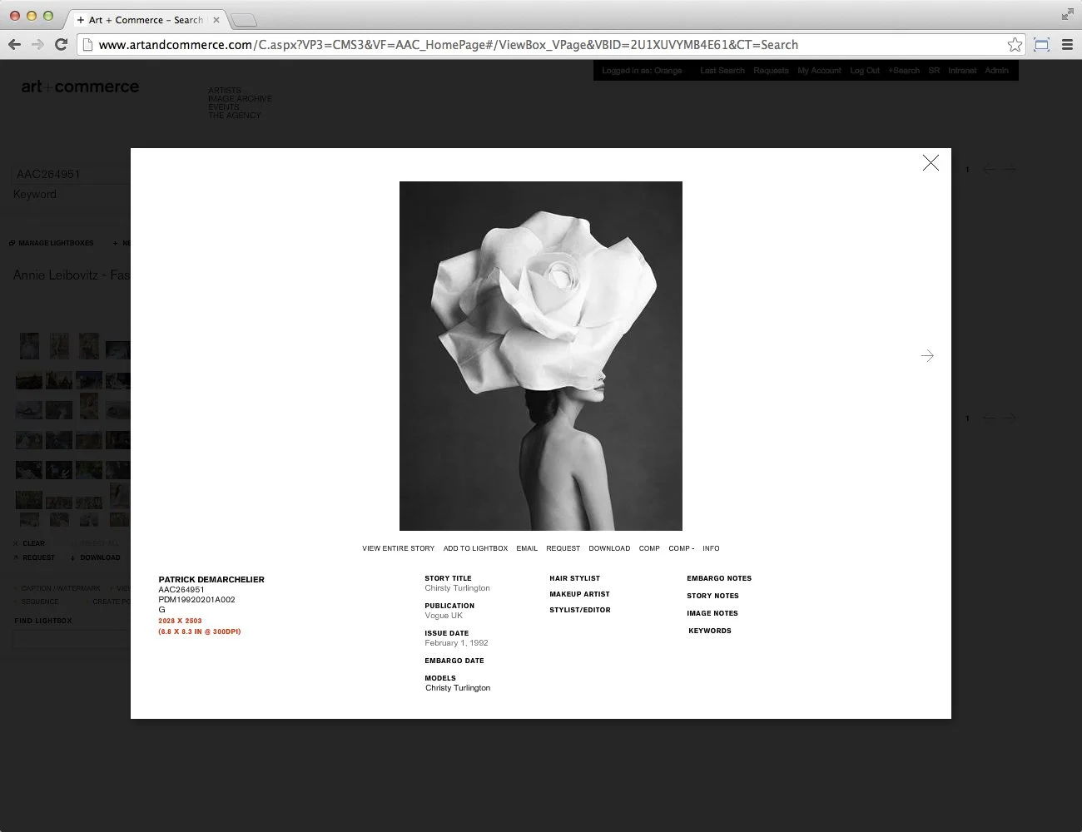Click the Hair Stylist heading
The width and height of the screenshot is (1082, 832).
[x=574, y=578]
